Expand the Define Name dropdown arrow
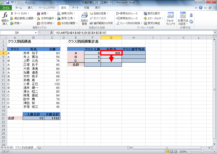217x154 pixels. point(107,13)
